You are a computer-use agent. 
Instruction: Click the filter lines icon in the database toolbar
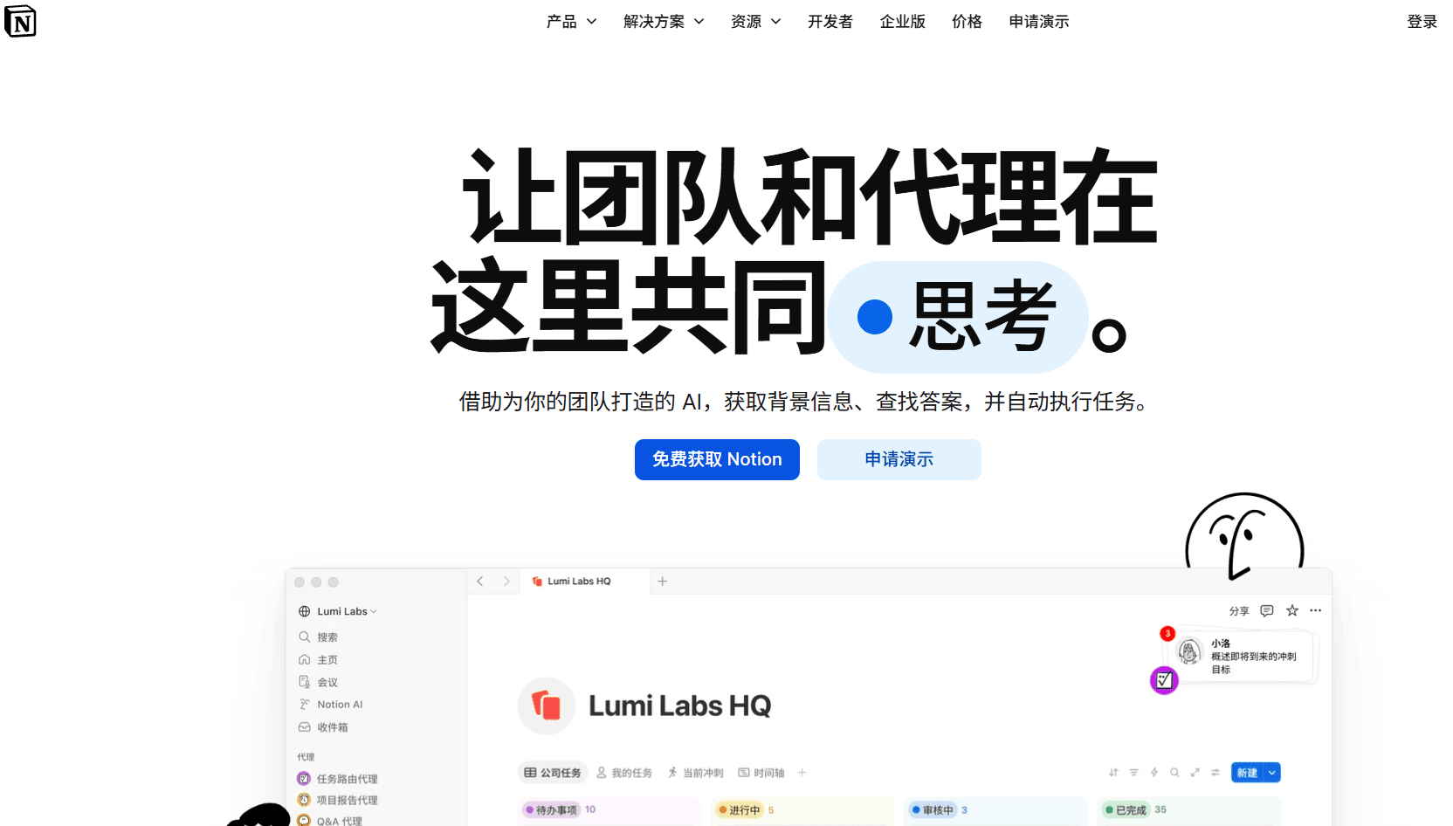click(x=1134, y=773)
